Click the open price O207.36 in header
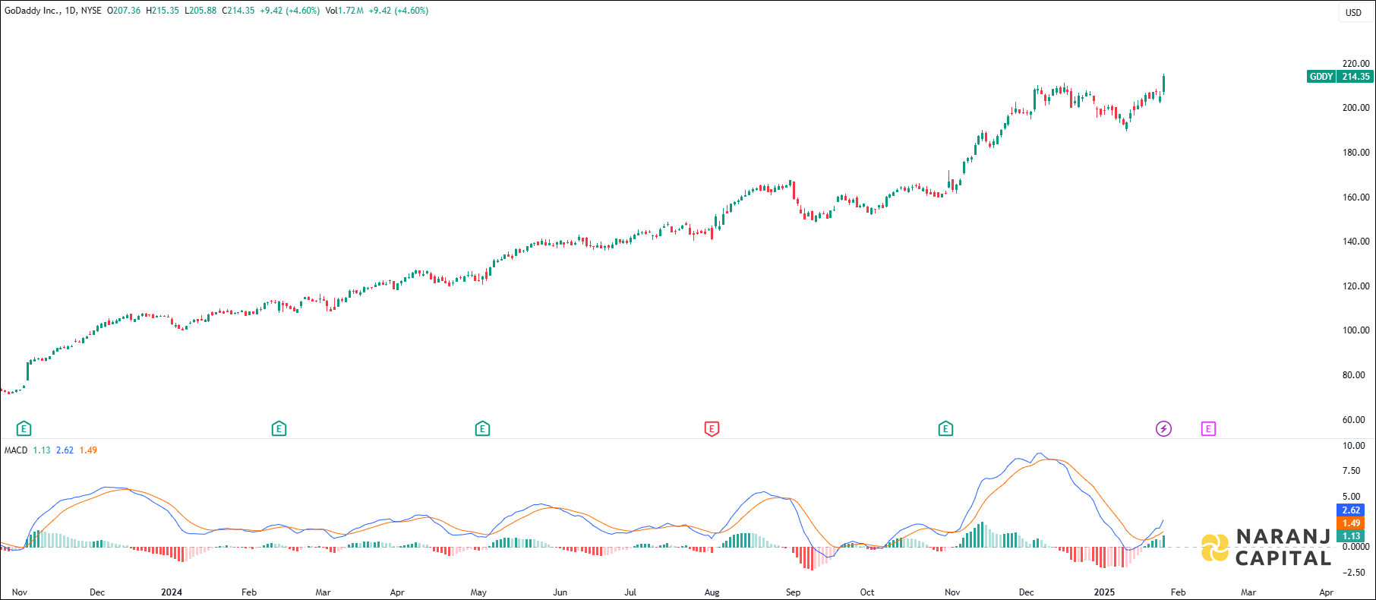This screenshot has height=600, width=1376. [124, 11]
